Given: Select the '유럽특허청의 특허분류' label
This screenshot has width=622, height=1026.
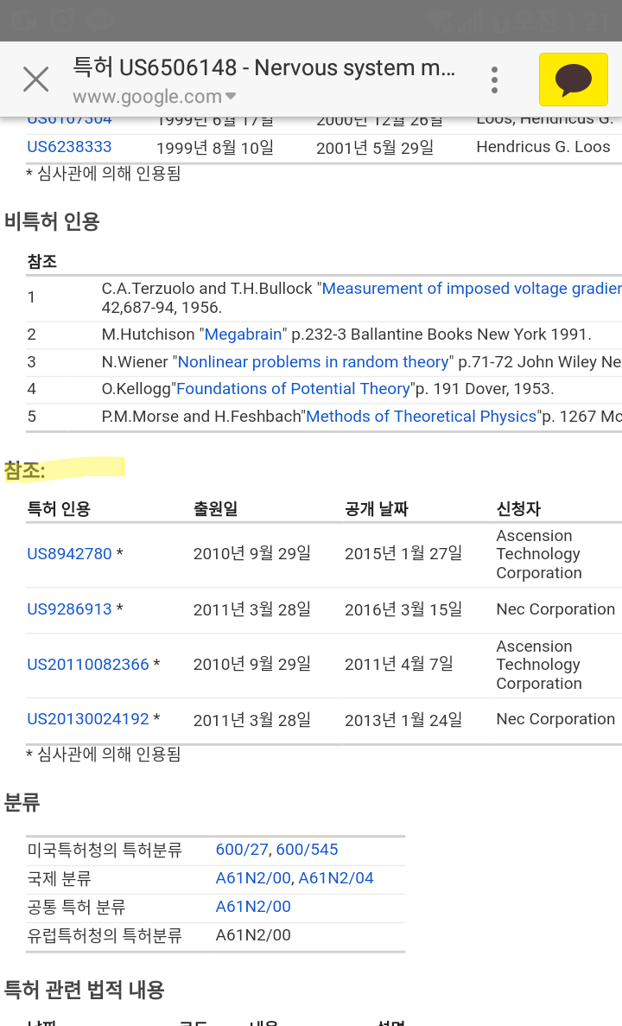Looking at the screenshot, I should 105,936.
